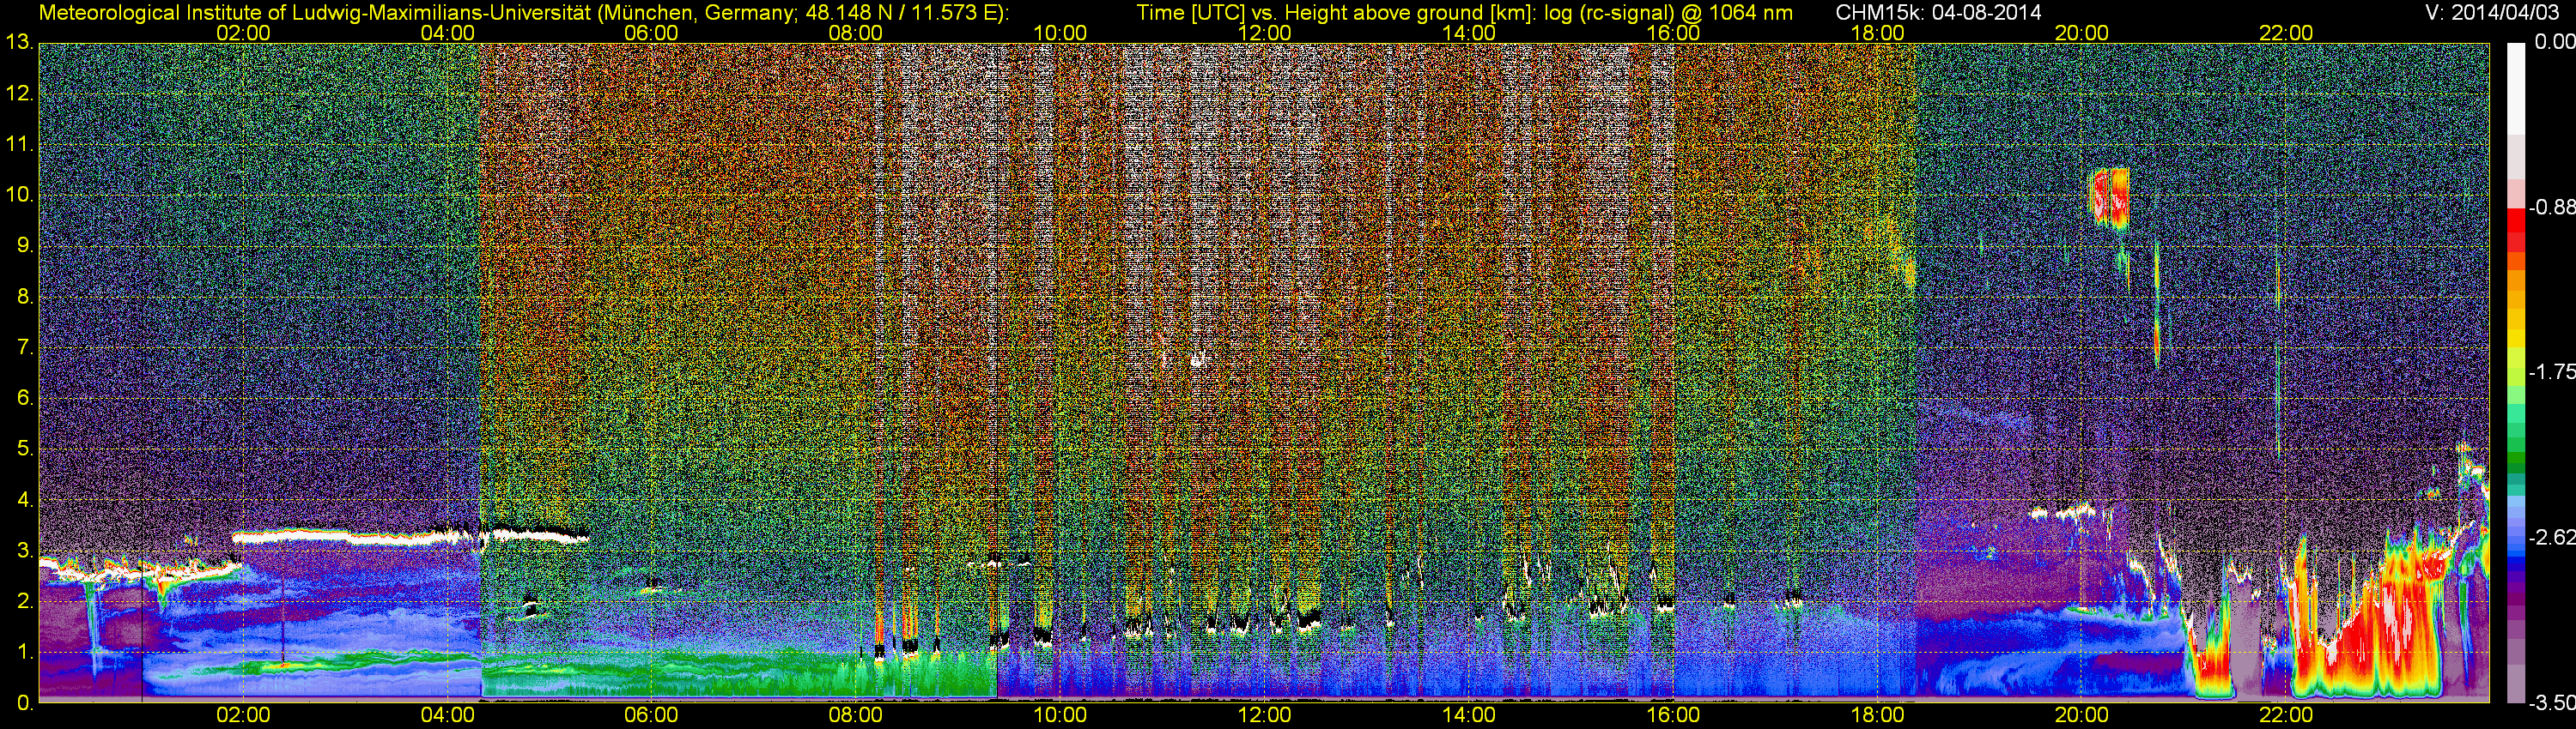Select the 22:00 mark on bottom time axis

[x=2285, y=716]
